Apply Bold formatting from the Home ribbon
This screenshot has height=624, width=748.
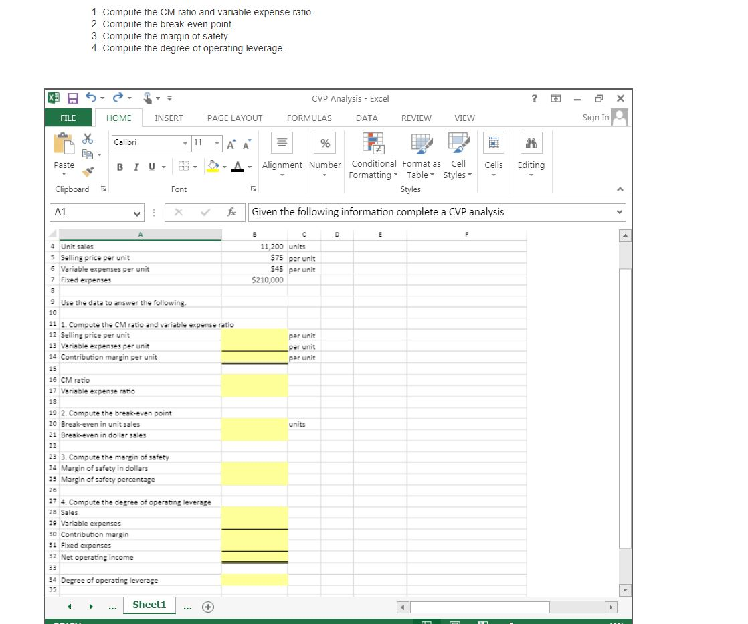coord(120,165)
